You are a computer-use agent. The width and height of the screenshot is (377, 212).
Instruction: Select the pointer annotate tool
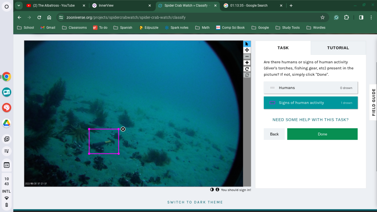[x=247, y=44]
